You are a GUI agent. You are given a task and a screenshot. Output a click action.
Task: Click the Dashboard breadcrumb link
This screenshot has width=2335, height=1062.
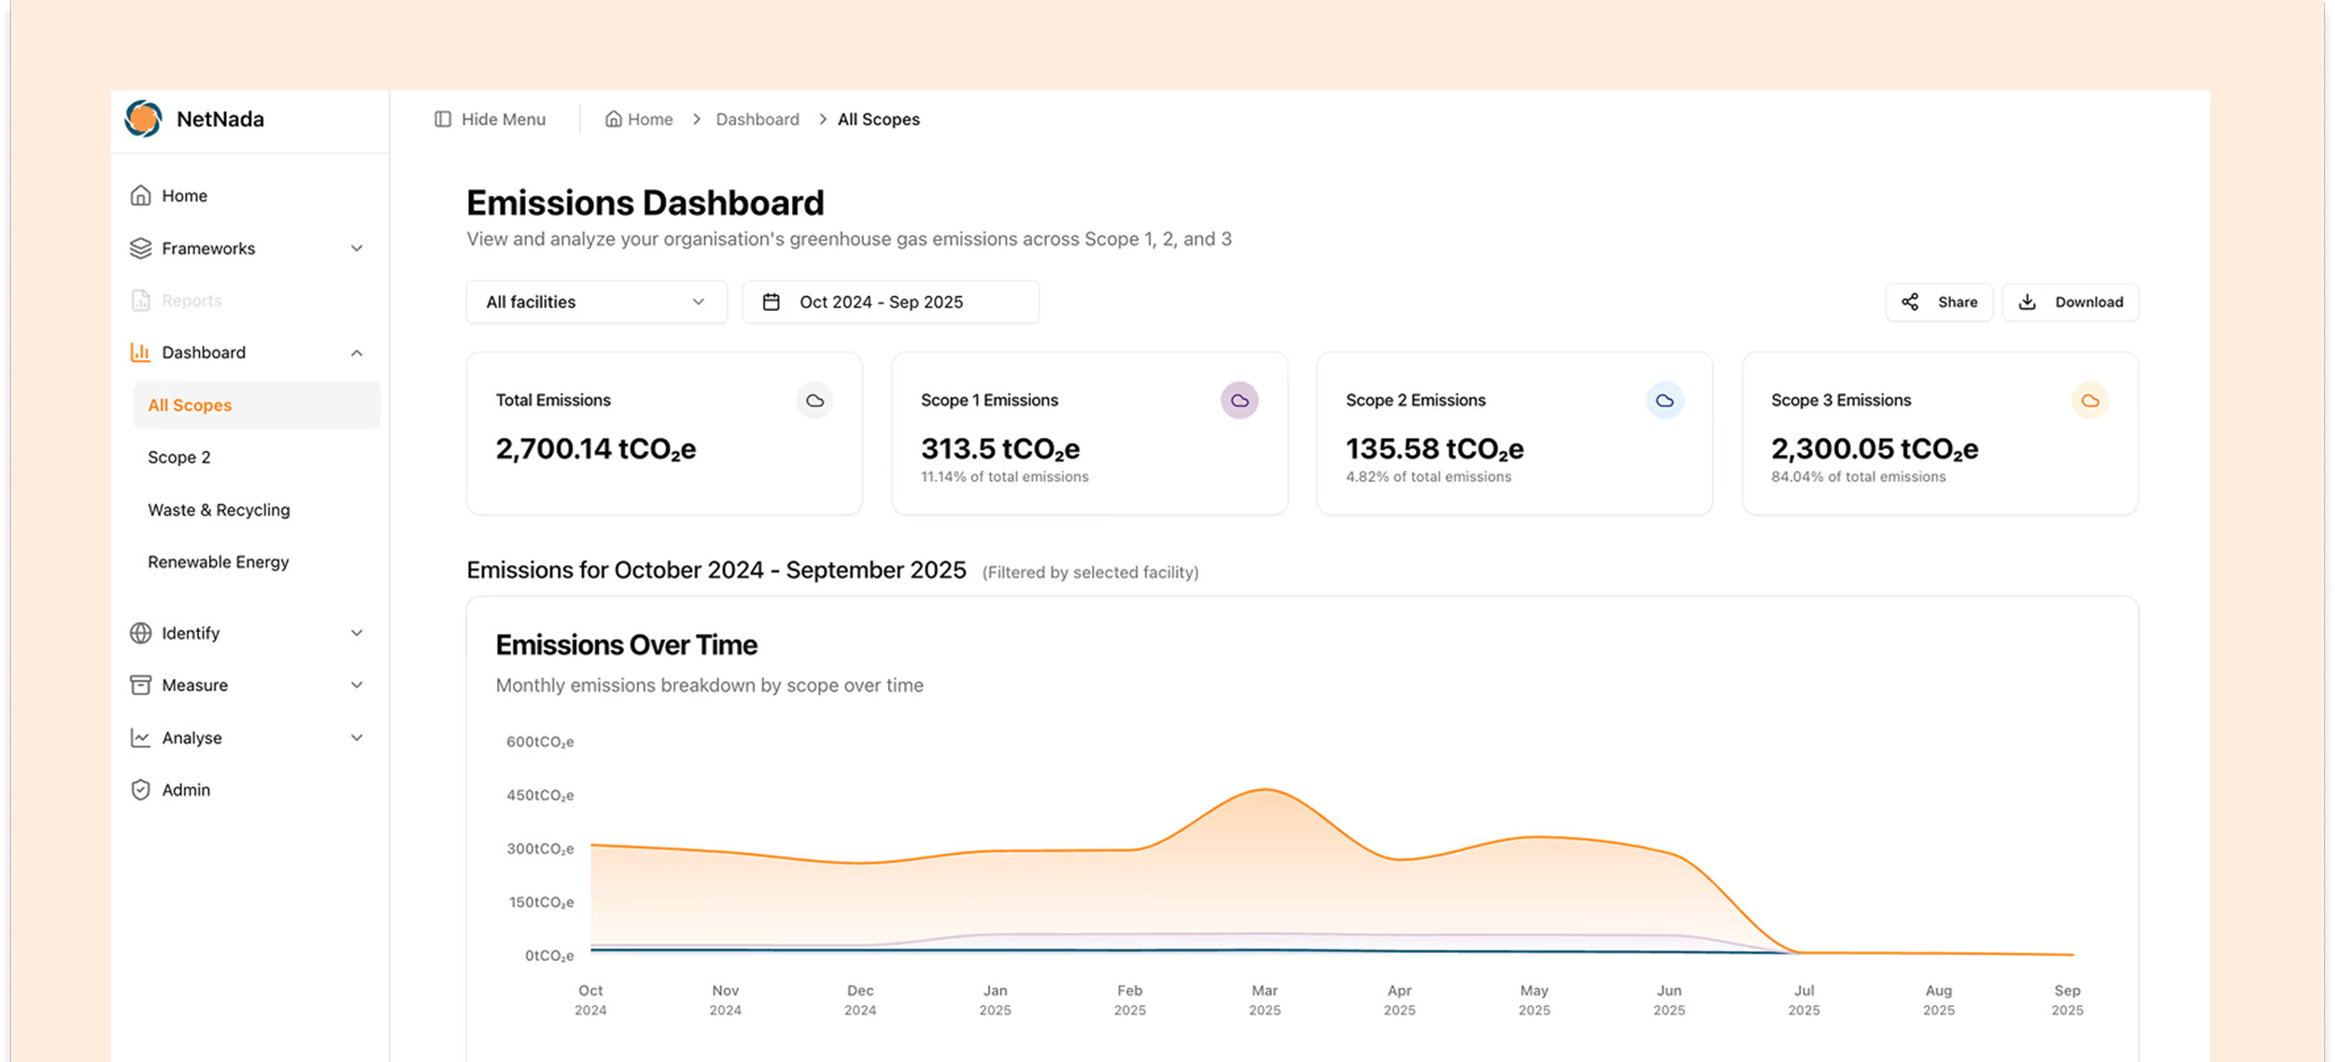(x=757, y=120)
